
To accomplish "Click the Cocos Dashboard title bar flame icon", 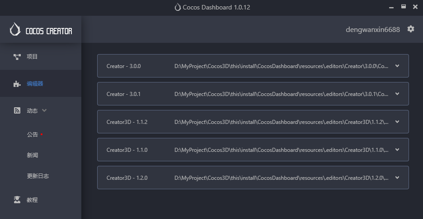I will pyautogui.click(x=178, y=7).
